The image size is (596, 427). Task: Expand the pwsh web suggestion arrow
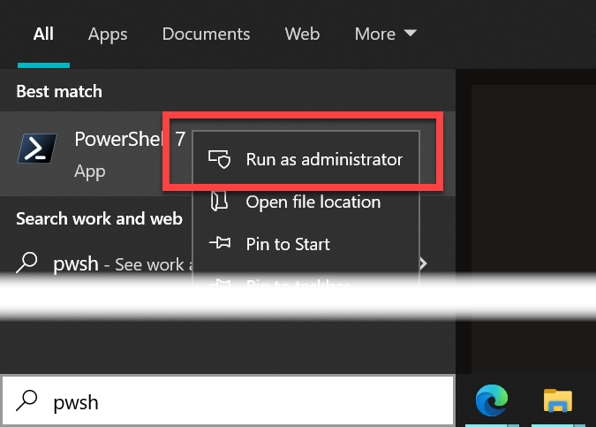click(424, 263)
